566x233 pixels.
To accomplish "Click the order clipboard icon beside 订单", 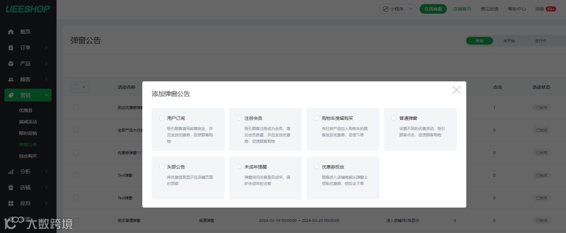I will [11, 48].
